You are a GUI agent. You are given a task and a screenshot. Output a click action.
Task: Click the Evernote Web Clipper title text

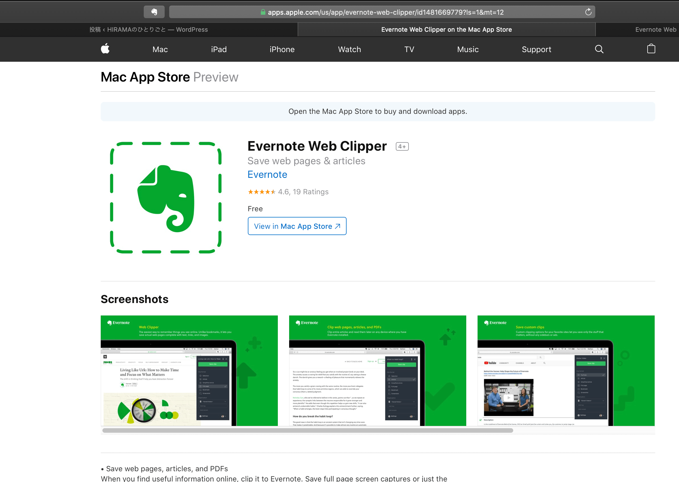click(317, 146)
